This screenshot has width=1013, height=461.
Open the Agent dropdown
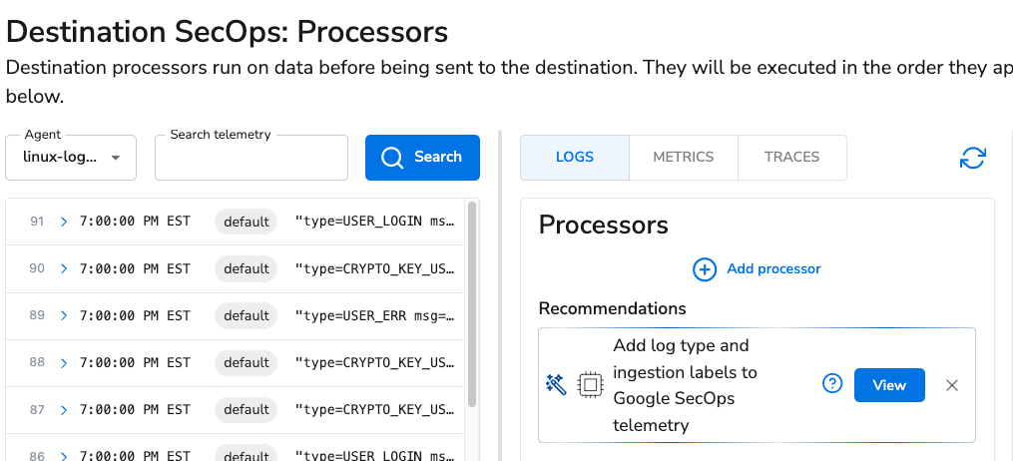click(71, 158)
